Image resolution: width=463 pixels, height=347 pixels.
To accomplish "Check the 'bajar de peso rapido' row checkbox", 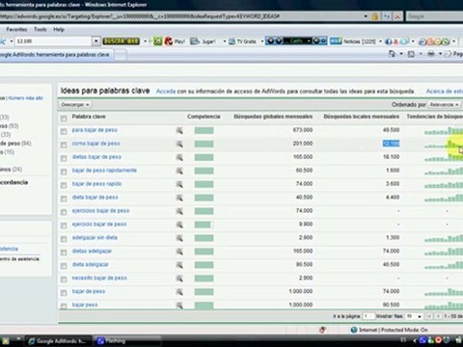I will [x=64, y=185].
